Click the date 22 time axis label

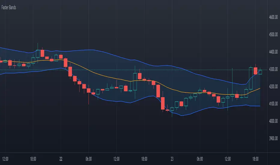[x=61, y=159]
